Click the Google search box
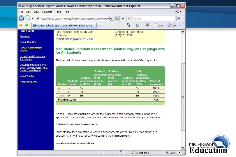 [x=154, y=19]
